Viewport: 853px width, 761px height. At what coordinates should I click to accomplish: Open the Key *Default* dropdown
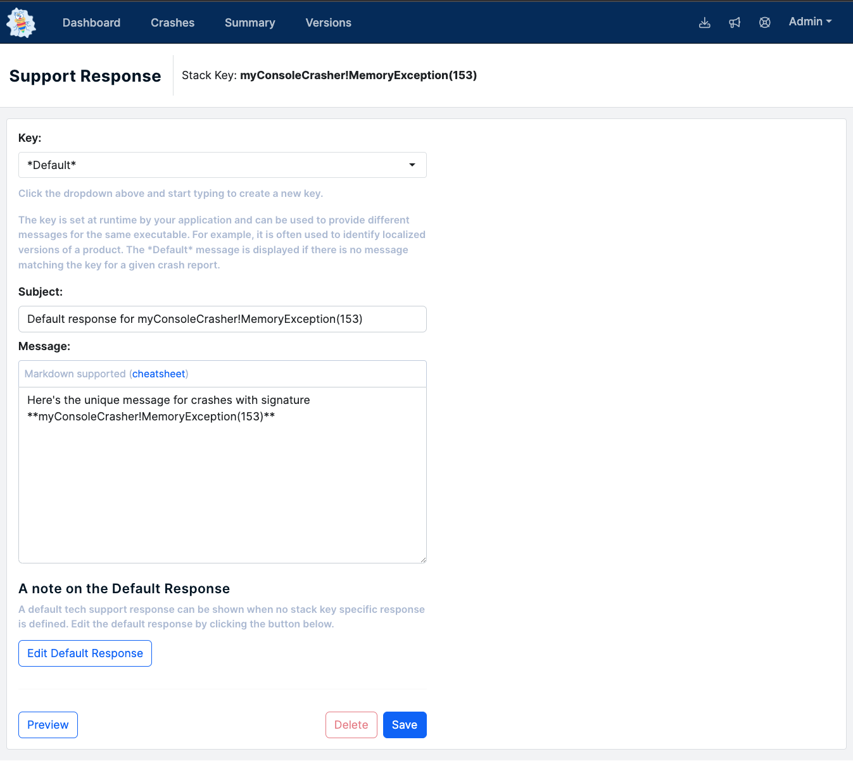click(x=222, y=165)
